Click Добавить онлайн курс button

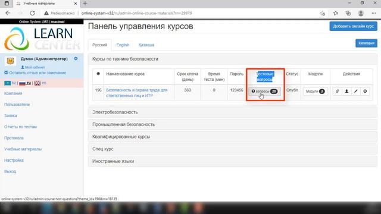coord(353,26)
